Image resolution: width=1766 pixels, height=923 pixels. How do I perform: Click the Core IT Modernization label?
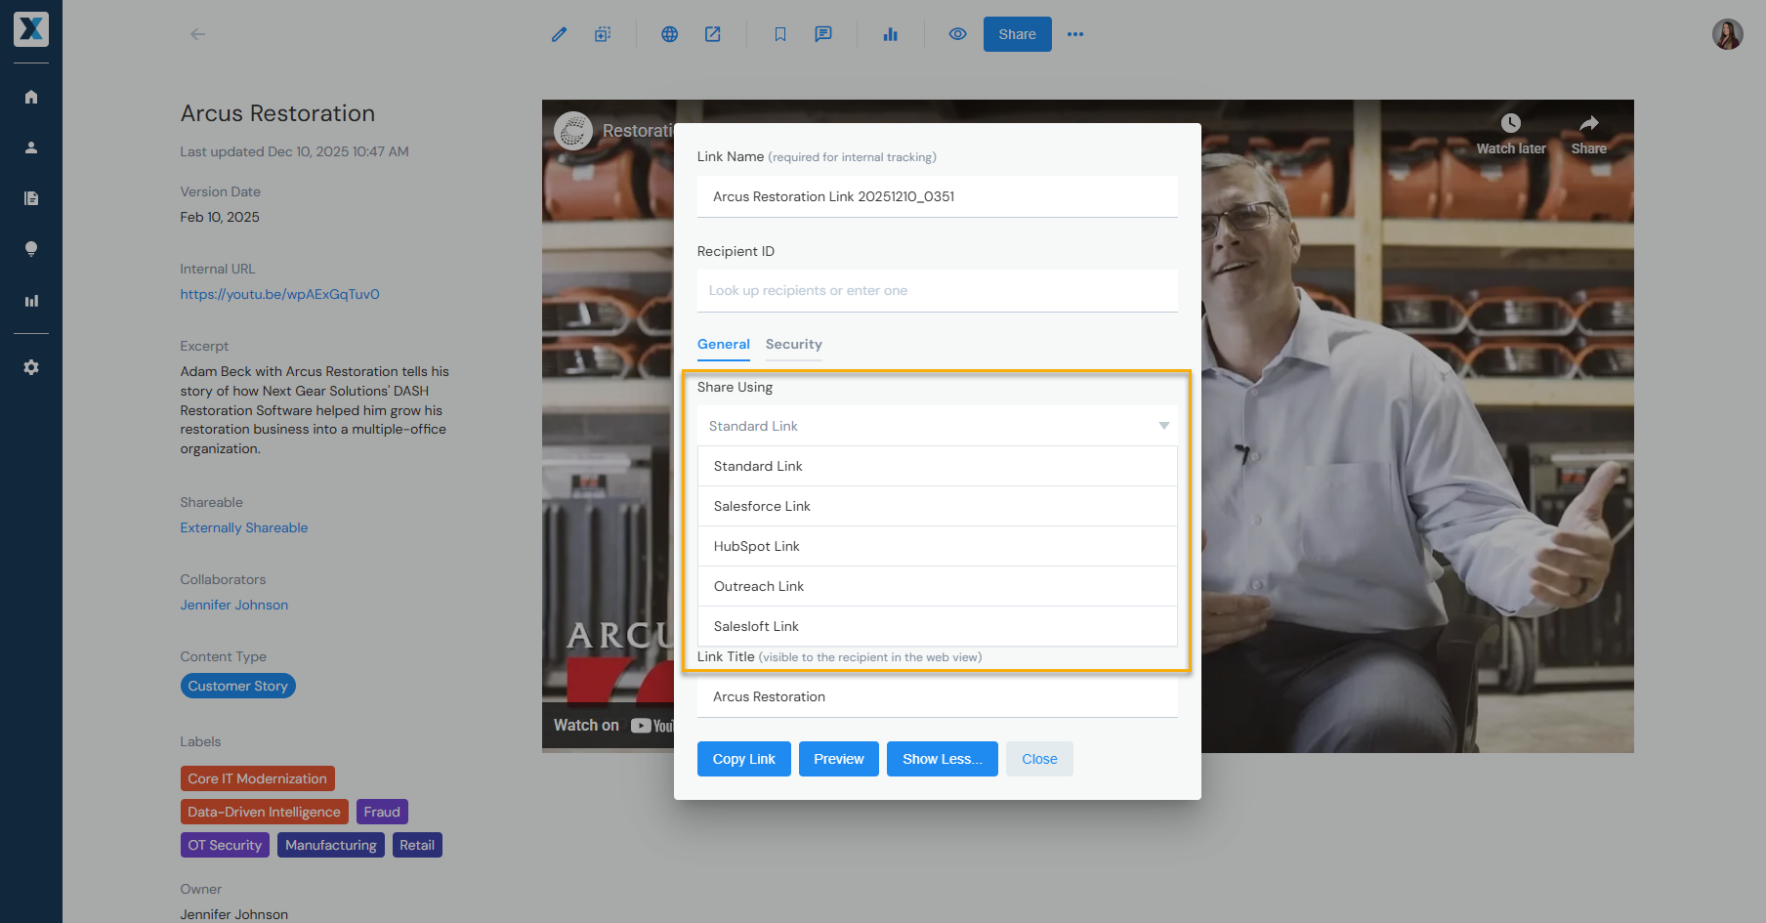258,778
